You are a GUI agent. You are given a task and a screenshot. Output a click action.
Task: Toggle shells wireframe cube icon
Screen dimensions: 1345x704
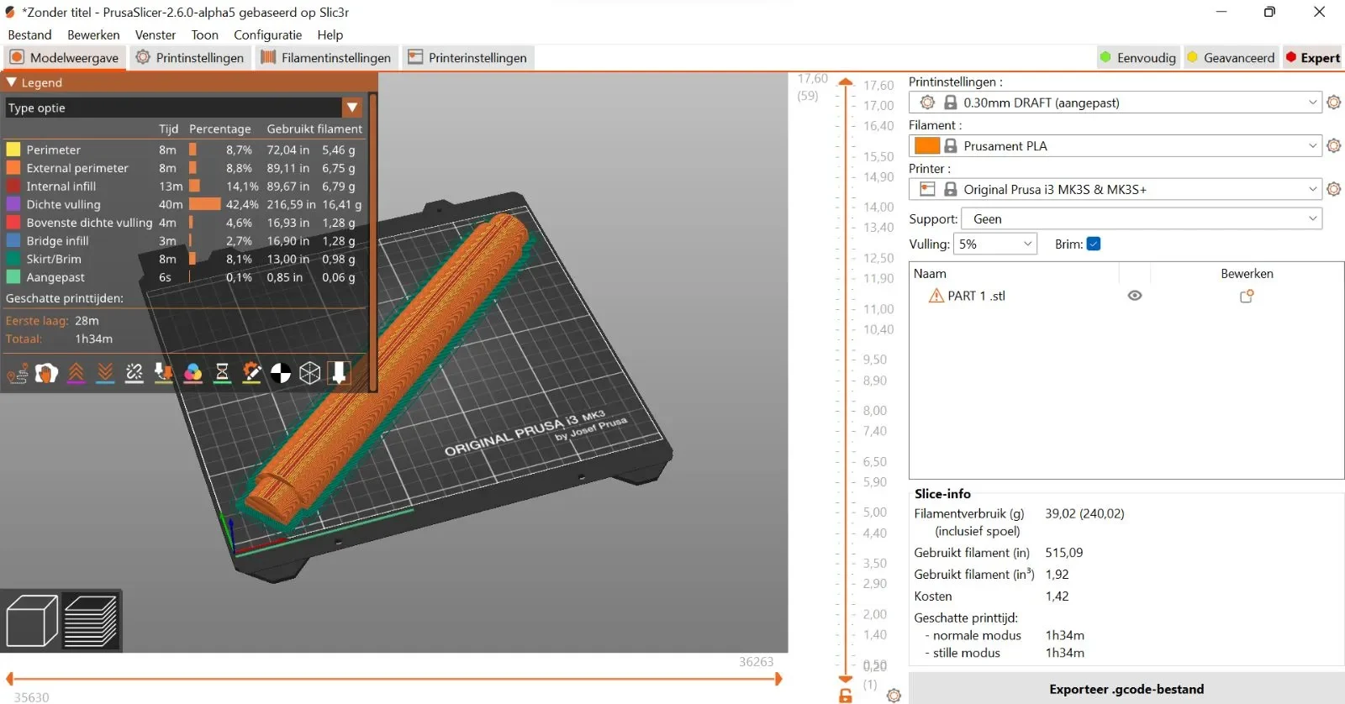[310, 373]
